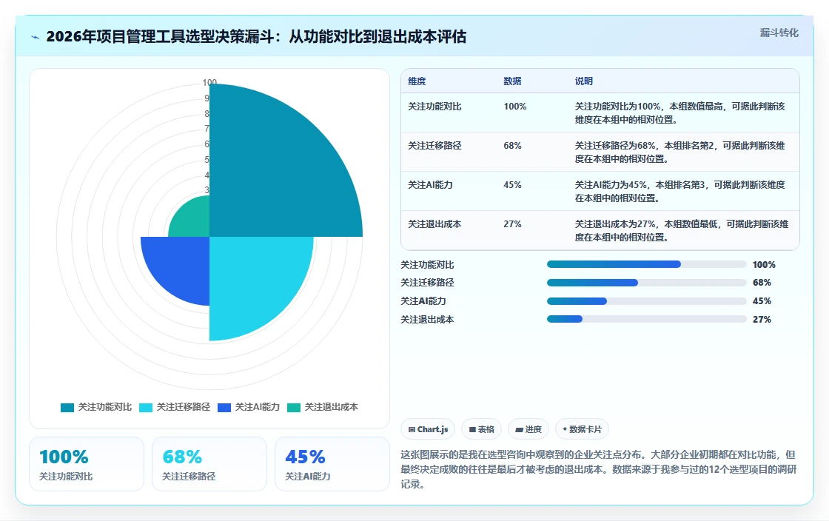
Task: Click the 维度 column header
Action: (417, 81)
